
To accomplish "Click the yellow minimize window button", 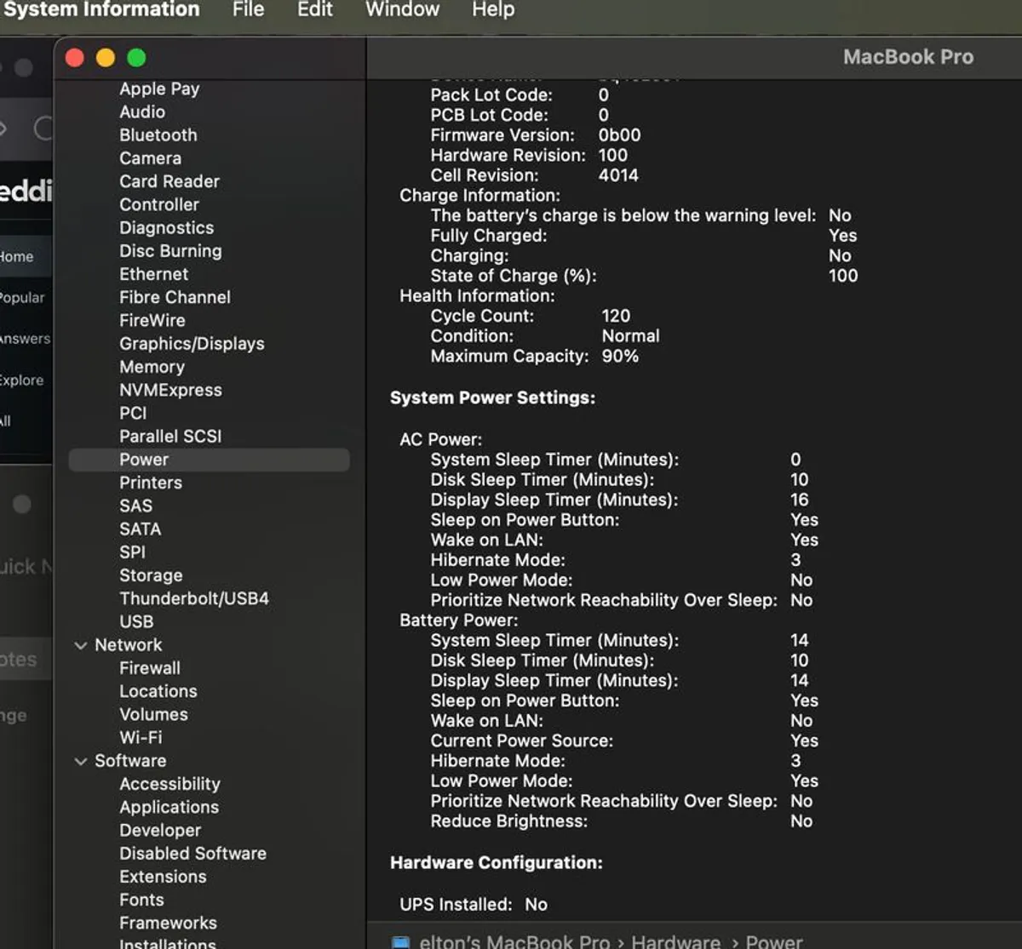I will coord(106,58).
